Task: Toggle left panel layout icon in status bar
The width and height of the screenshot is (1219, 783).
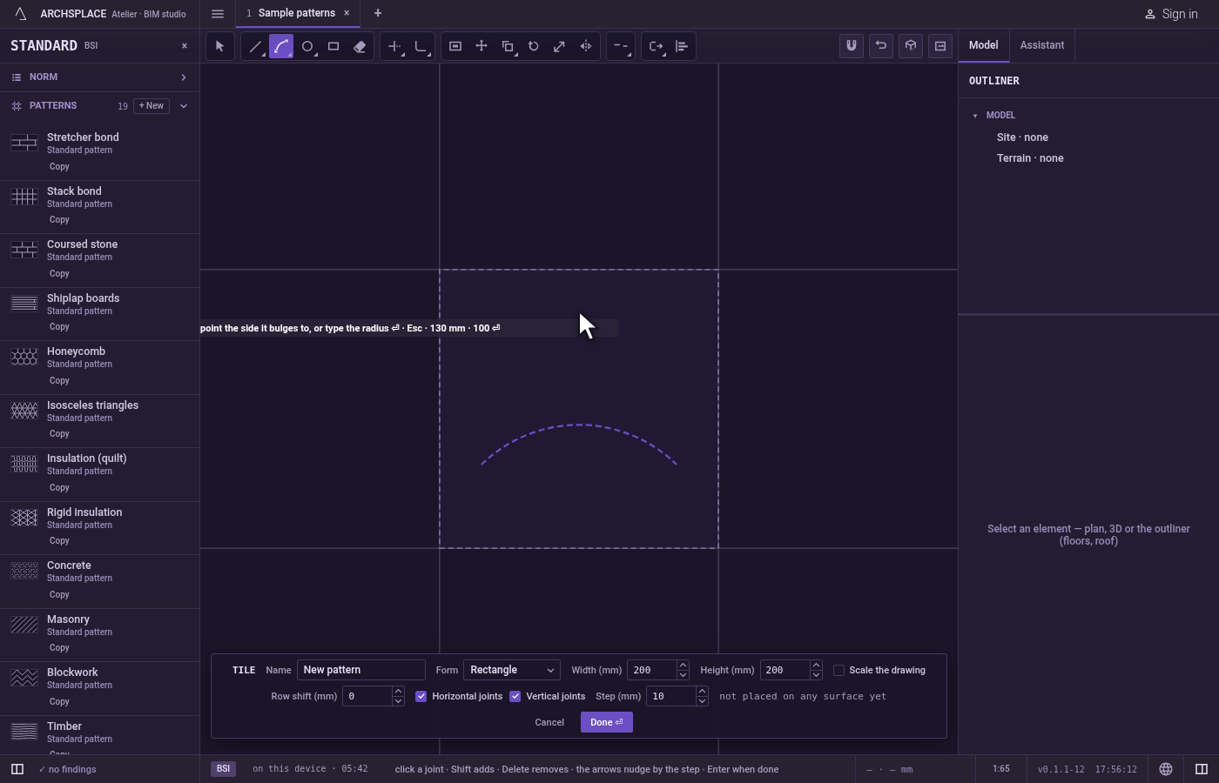Action: (x=17, y=769)
